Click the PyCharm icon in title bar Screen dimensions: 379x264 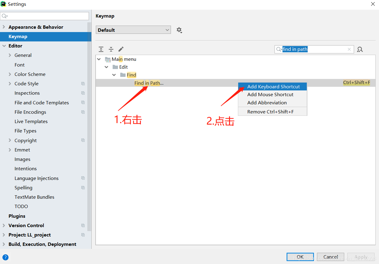[x=4, y=4]
